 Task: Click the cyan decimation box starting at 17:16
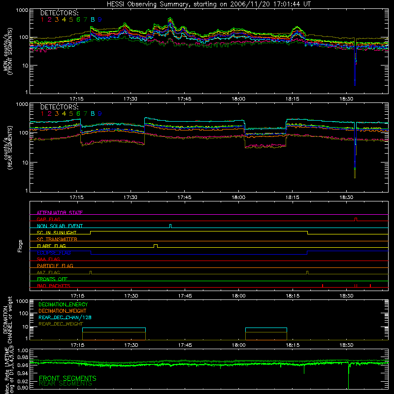coord(114,330)
